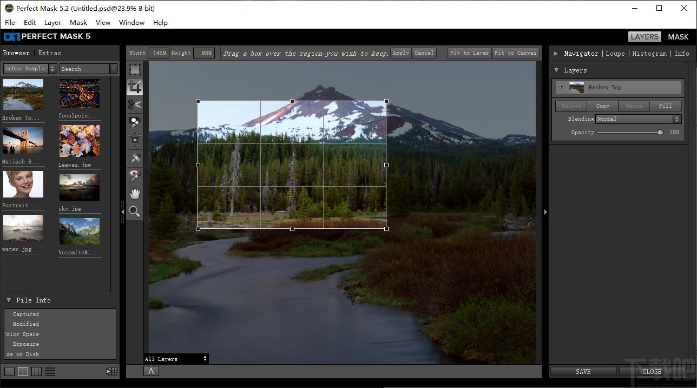Switch to MASK mode toggle
Viewport: 697px width, 388px height.
click(678, 37)
